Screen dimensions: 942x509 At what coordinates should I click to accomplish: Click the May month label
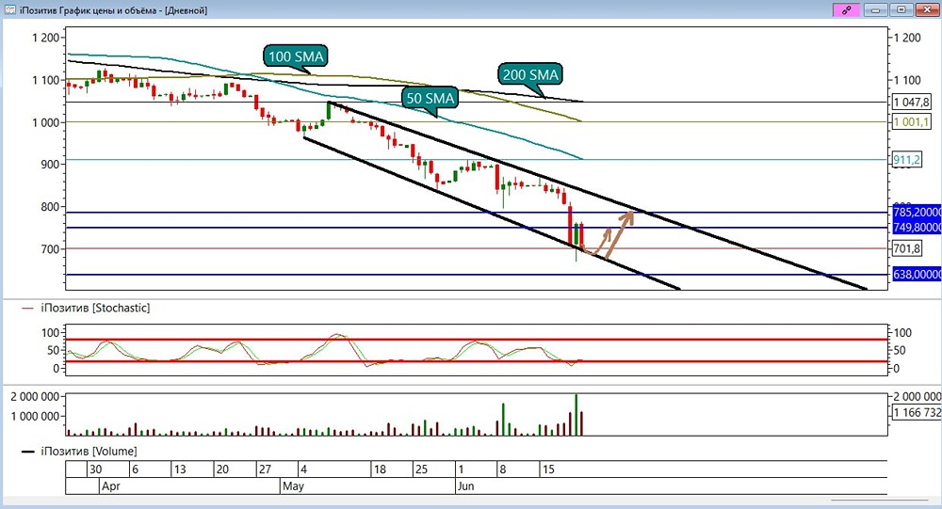[x=293, y=486]
